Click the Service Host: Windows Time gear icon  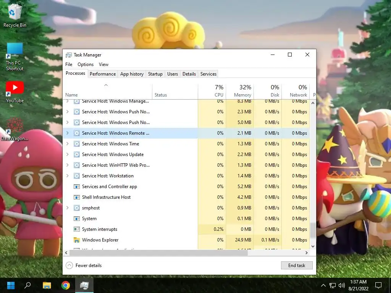point(76,144)
